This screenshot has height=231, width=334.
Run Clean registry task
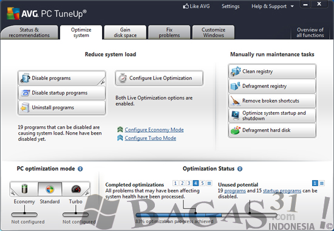tap(272, 72)
